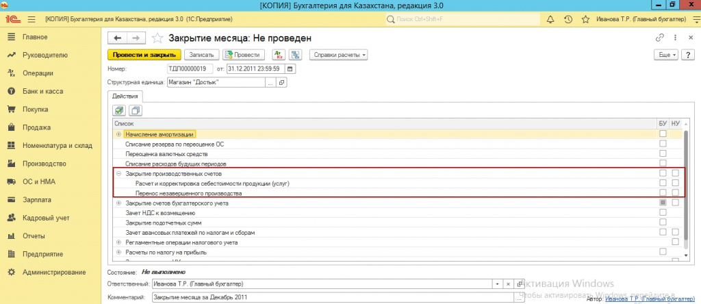
Task: Open Производство section
Action: pyautogui.click(x=44, y=164)
